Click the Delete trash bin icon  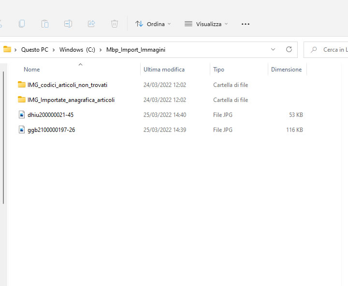click(115, 24)
